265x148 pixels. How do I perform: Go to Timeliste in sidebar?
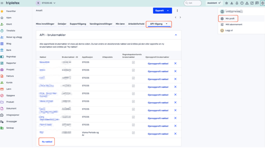pyautogui.click(x=11, y=31)
